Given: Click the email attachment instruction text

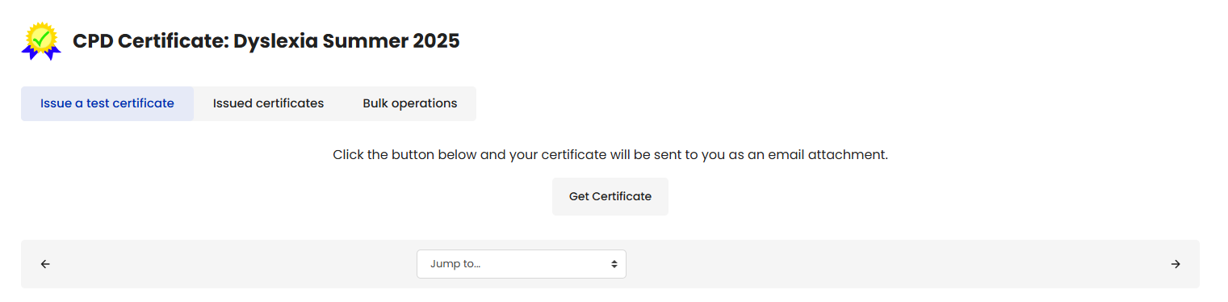Looking at the screenshot, I should (x=610, y=154).
